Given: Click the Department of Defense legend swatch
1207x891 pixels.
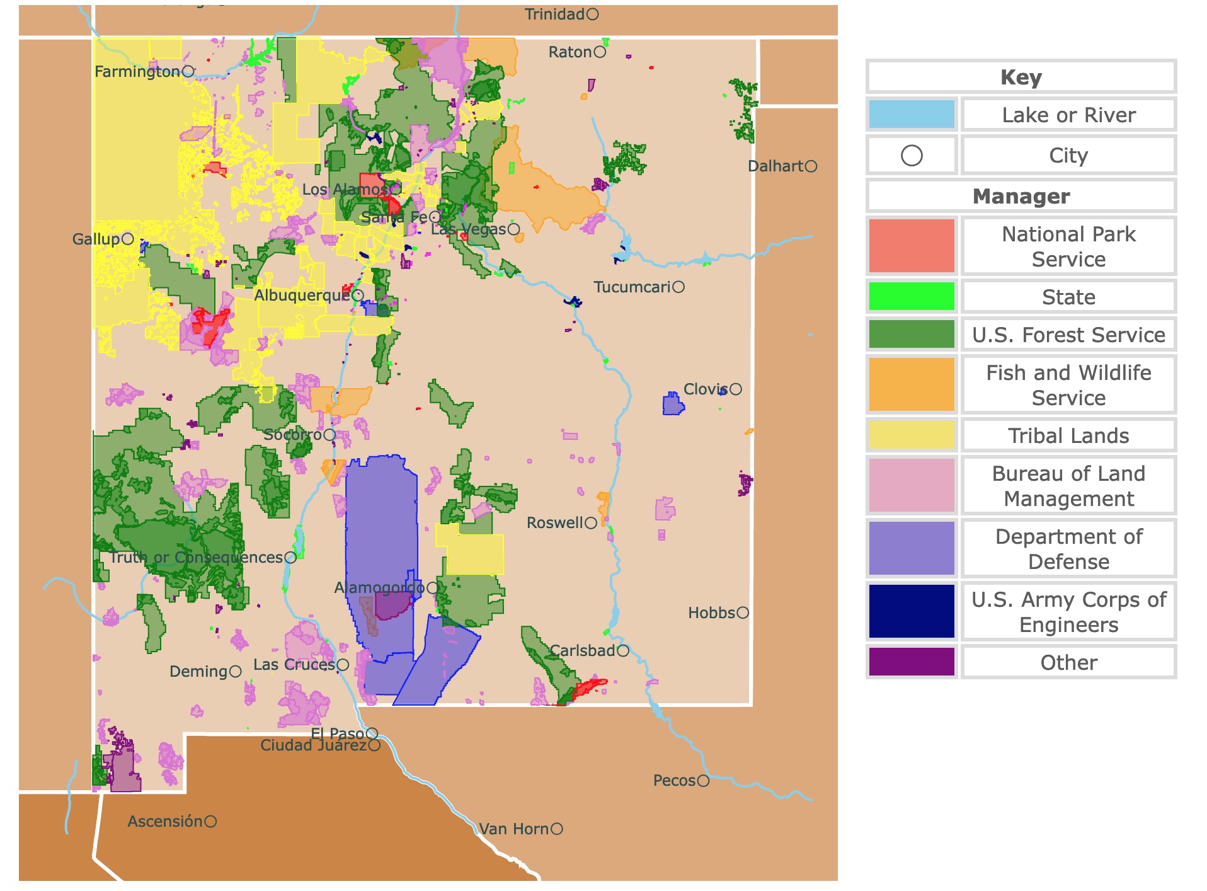Looking at the screenshot, I should pyautogui.click(x=911, y=549).
